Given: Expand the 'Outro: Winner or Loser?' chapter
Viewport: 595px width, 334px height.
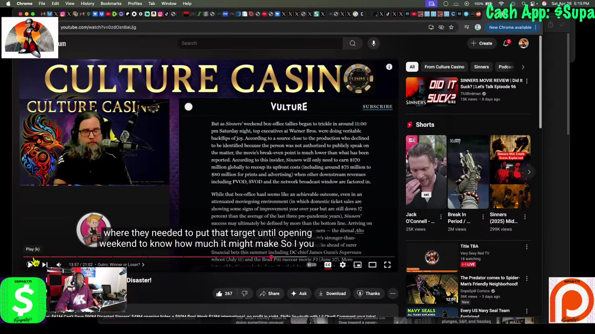Looking at the screenshot, I should [121, 265].
